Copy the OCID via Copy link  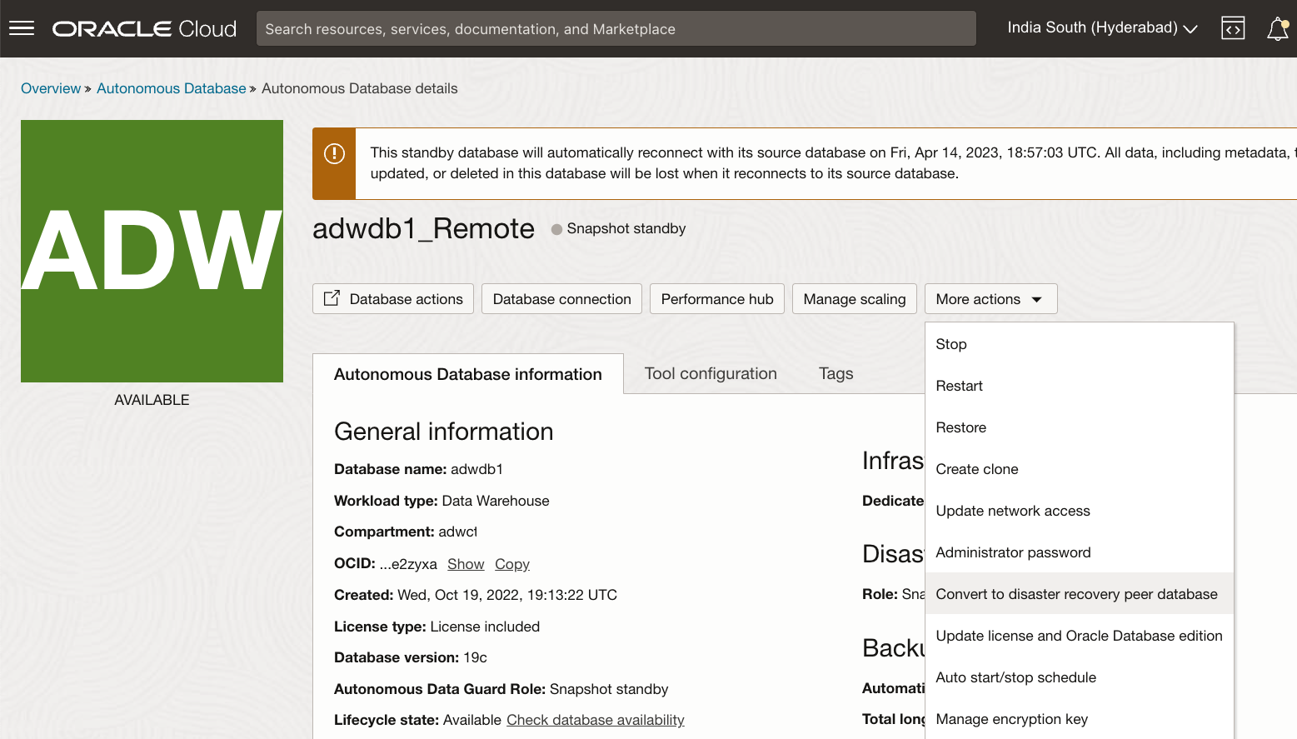click(x=511, y=564)
